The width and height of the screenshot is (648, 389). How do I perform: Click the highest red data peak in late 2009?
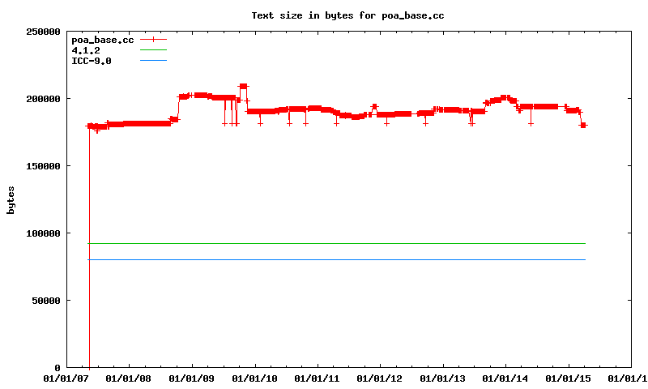(243, 86)
